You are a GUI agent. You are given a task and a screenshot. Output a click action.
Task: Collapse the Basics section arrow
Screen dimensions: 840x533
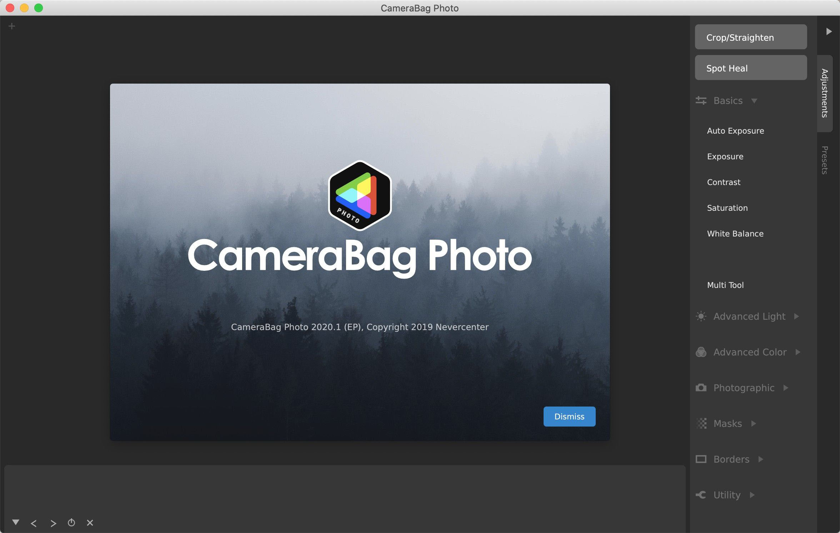pyautogui.click(x=754, y=101)
